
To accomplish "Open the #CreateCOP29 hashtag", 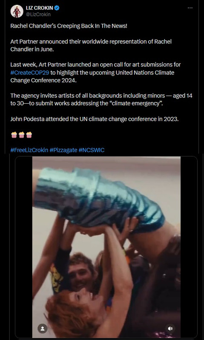I will pyautogui.click(x=30, y=72).
